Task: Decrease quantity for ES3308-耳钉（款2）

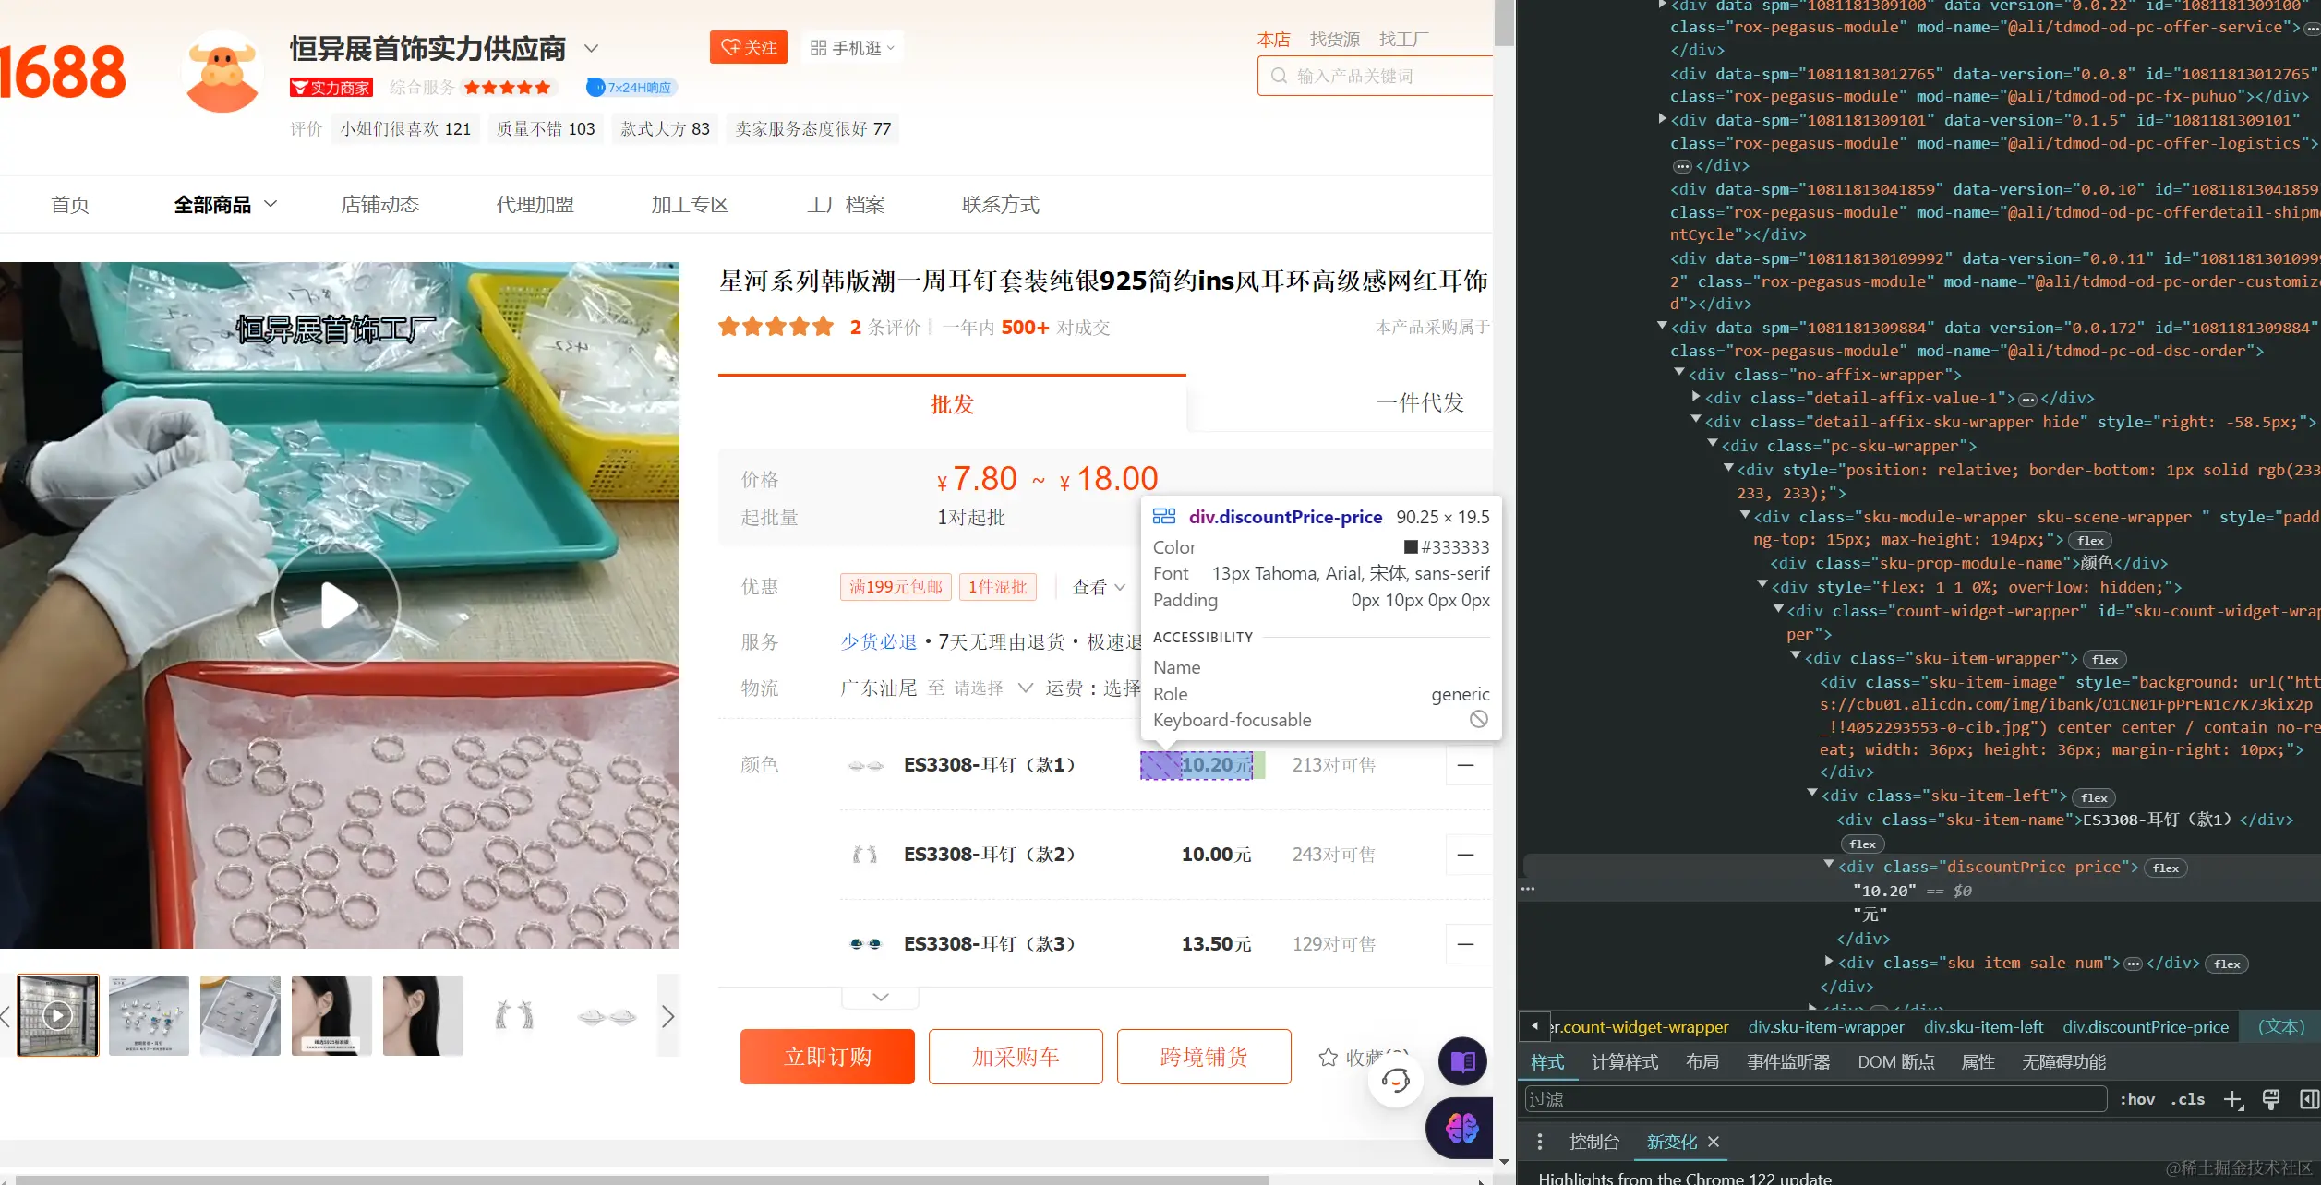Action: pos(1465,855)
